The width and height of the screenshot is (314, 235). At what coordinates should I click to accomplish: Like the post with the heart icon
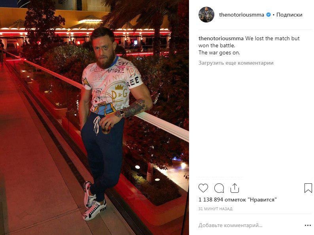coord(203,188)
